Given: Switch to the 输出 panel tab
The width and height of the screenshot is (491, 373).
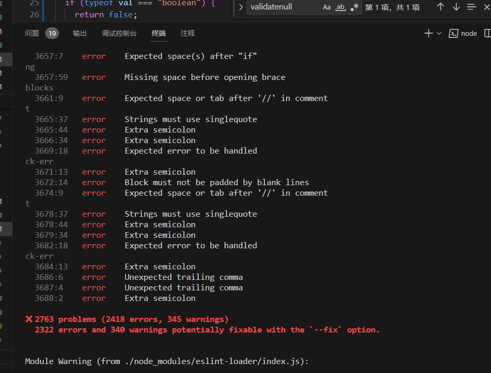Looking at the screenshot, I should click(x=79, y=33).
